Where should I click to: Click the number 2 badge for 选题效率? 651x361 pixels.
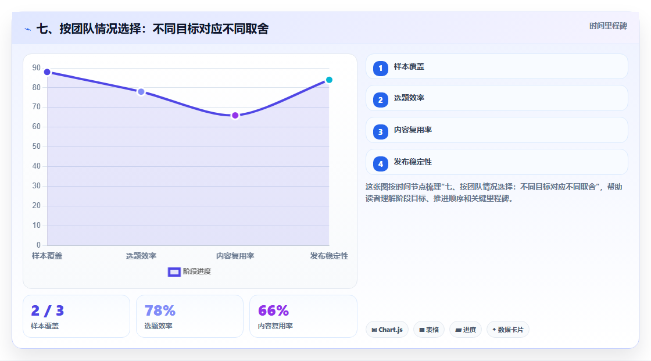click(380, 100)
